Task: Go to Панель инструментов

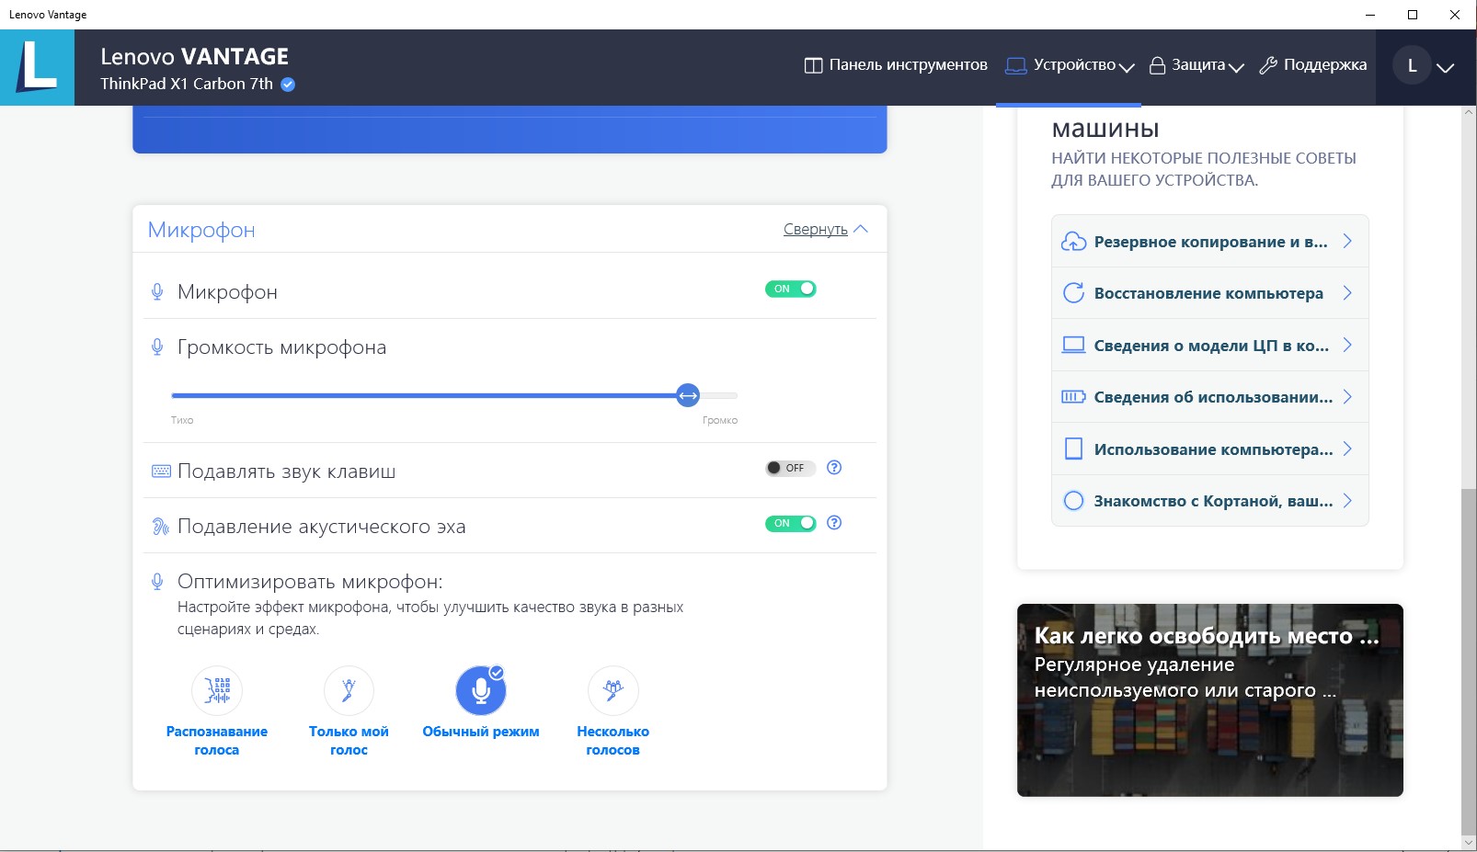Action: coord(896,65)
